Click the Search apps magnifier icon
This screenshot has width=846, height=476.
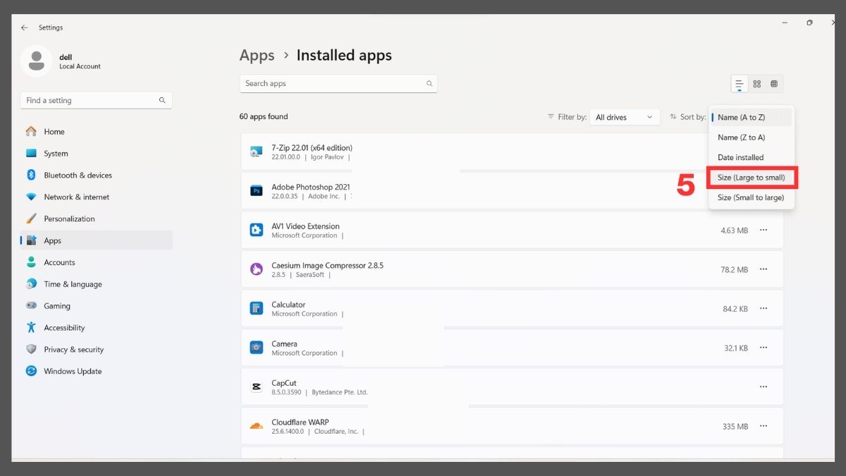point(429,83)
